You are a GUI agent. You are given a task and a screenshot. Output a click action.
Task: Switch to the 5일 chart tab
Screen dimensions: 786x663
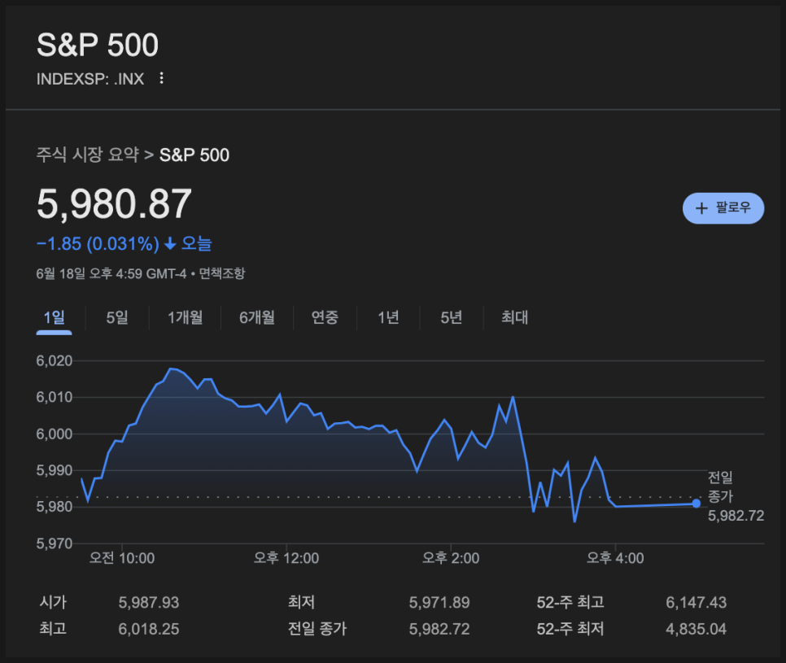(x=117, y=318)
